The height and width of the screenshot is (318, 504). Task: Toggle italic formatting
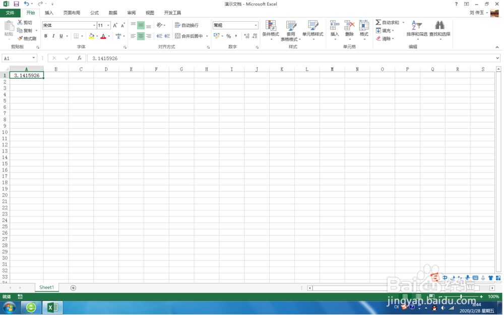[52, 36]
